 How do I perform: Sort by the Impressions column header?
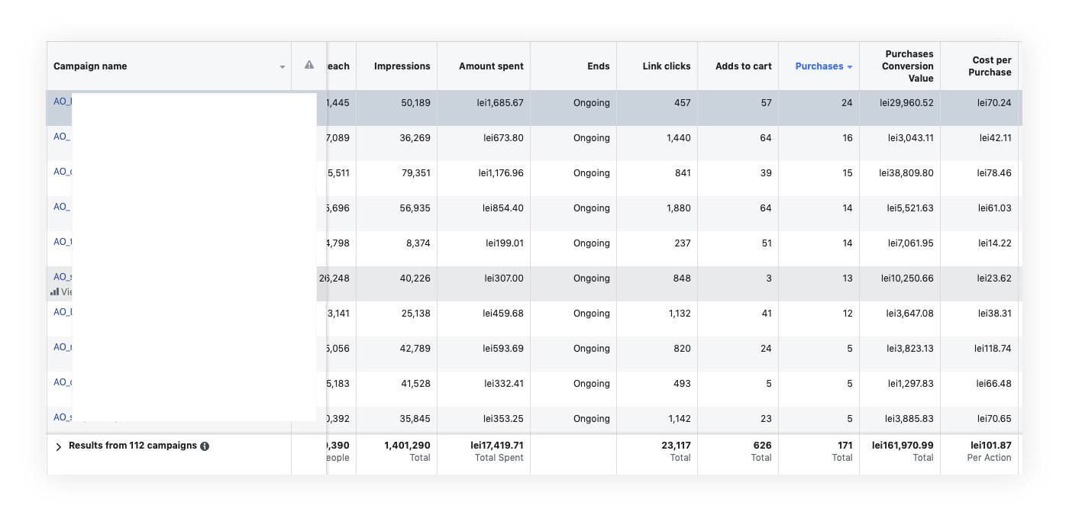(x=402, y=66)
